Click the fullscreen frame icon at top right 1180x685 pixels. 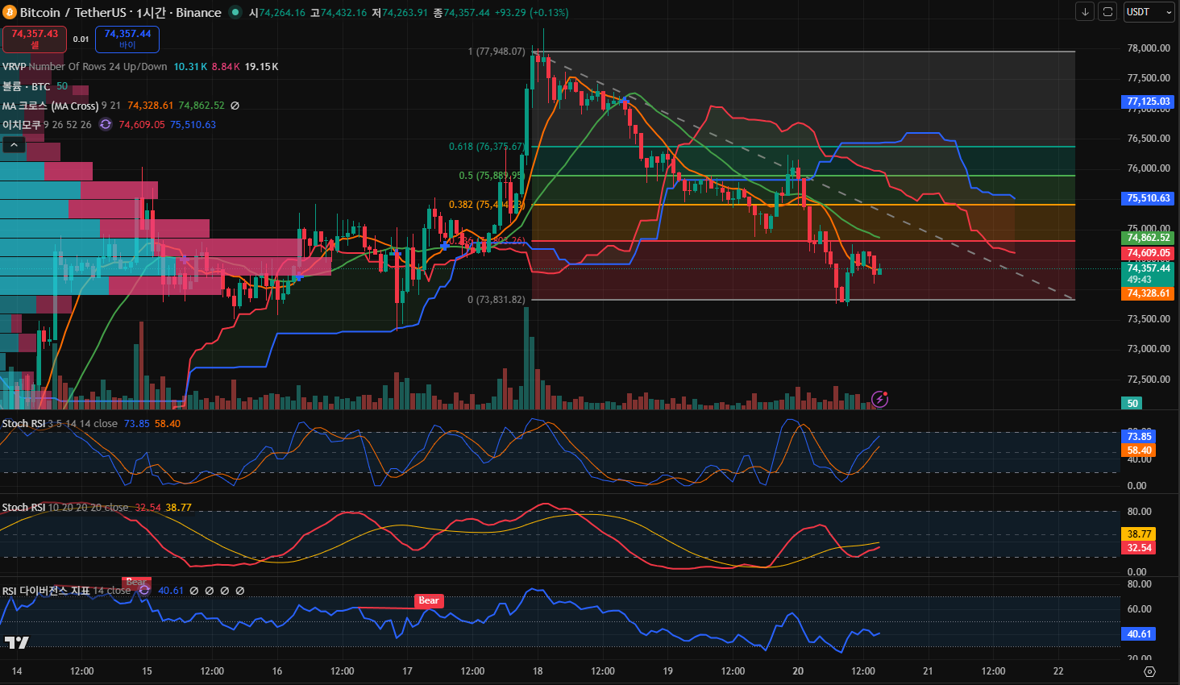[x=1108, y=12]
